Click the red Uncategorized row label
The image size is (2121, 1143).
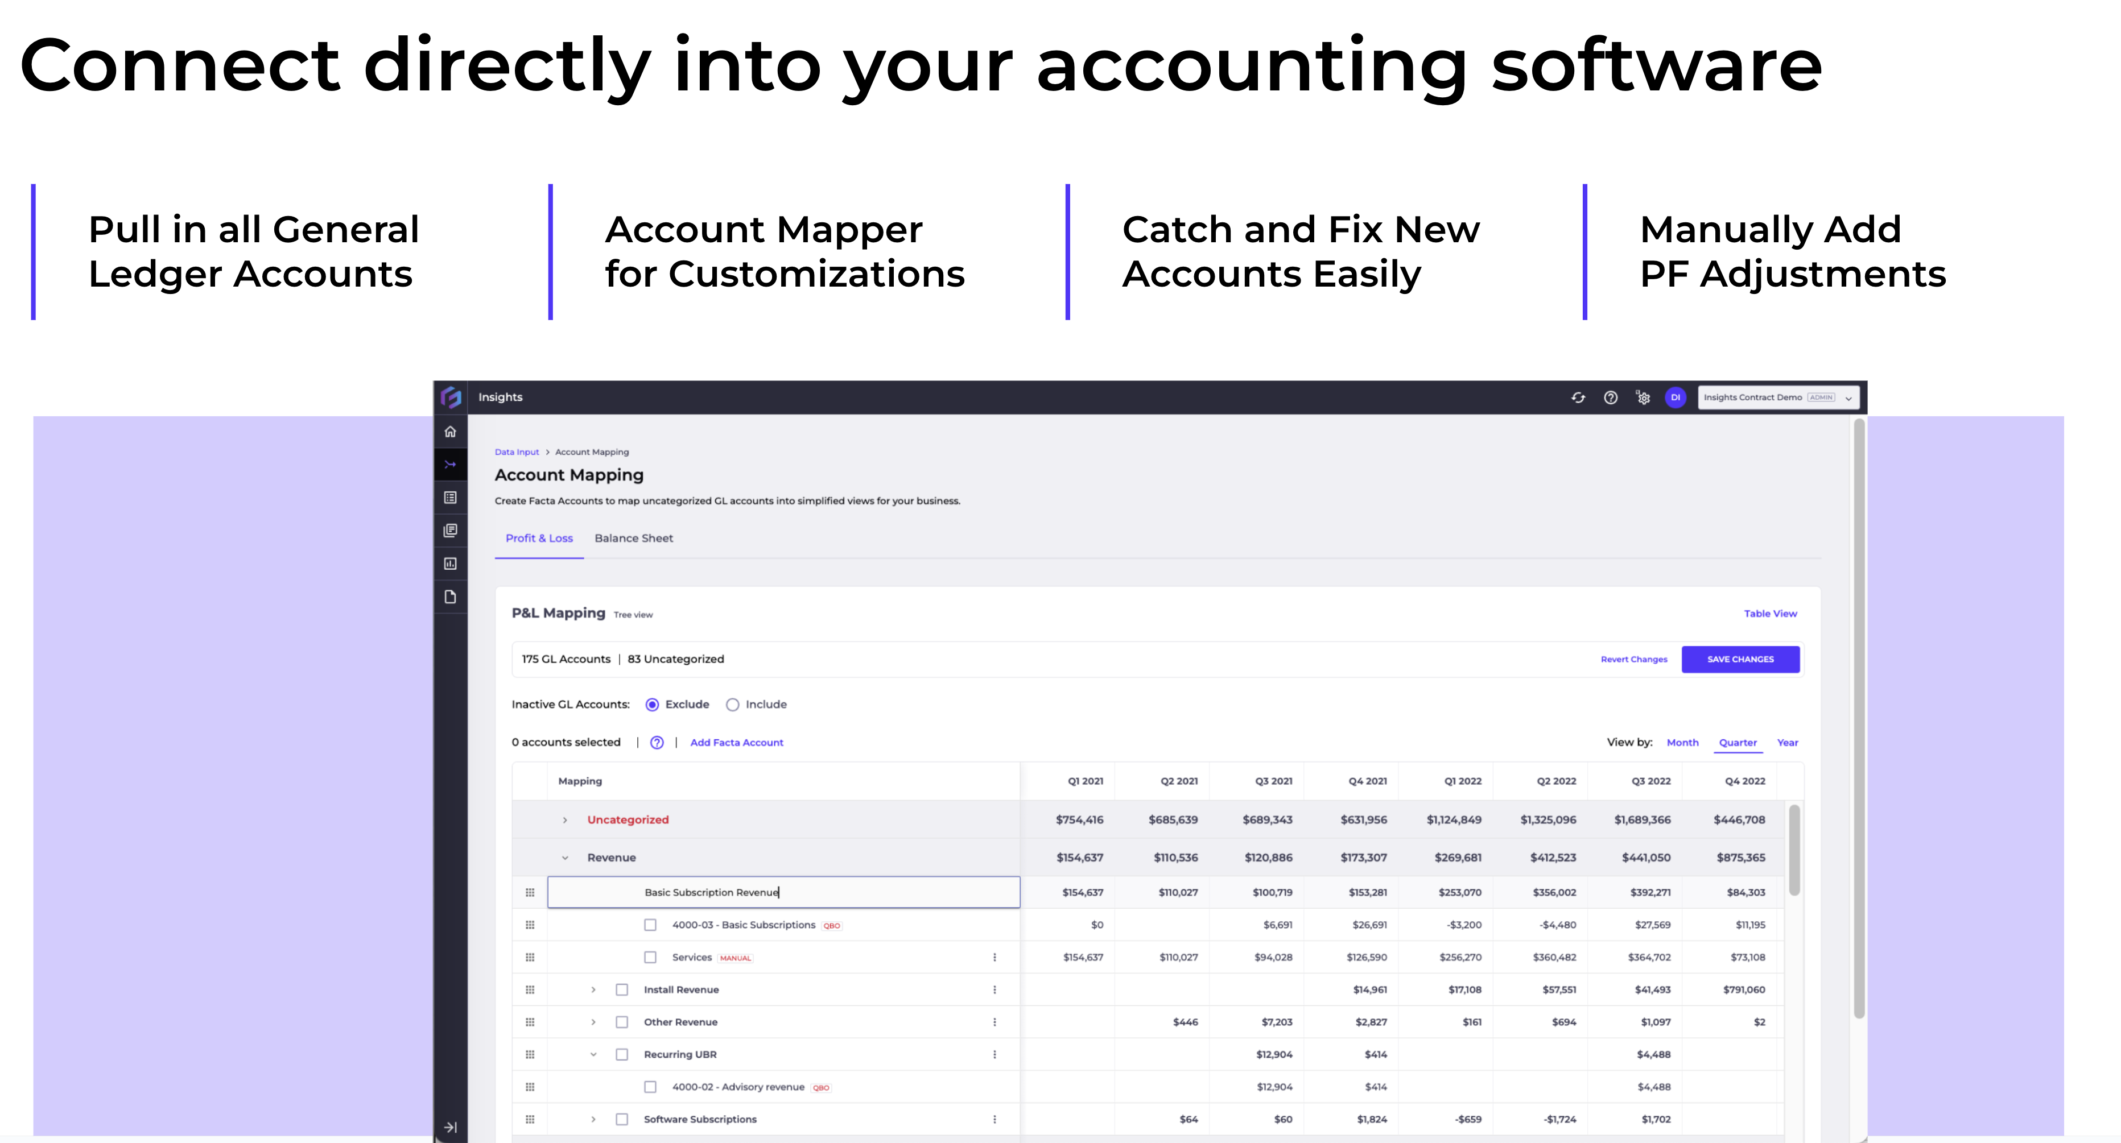point(628,819)
